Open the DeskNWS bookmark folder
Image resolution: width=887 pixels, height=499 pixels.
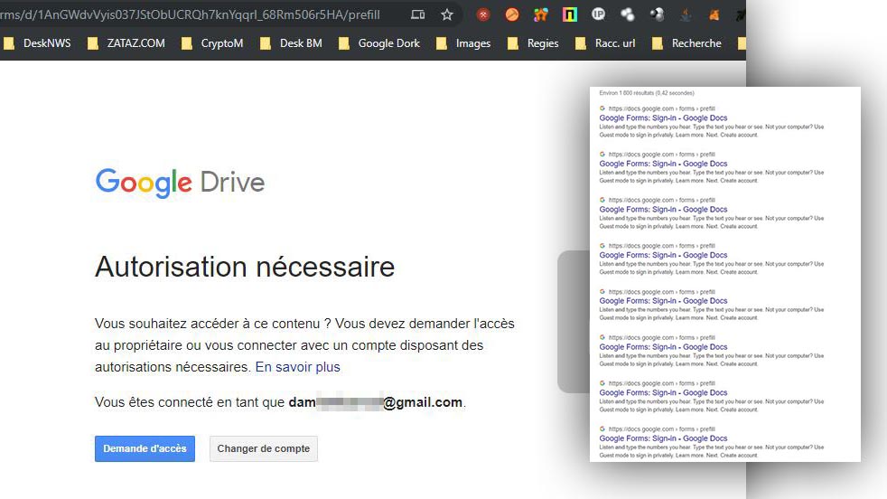click(x=37, y=43)
